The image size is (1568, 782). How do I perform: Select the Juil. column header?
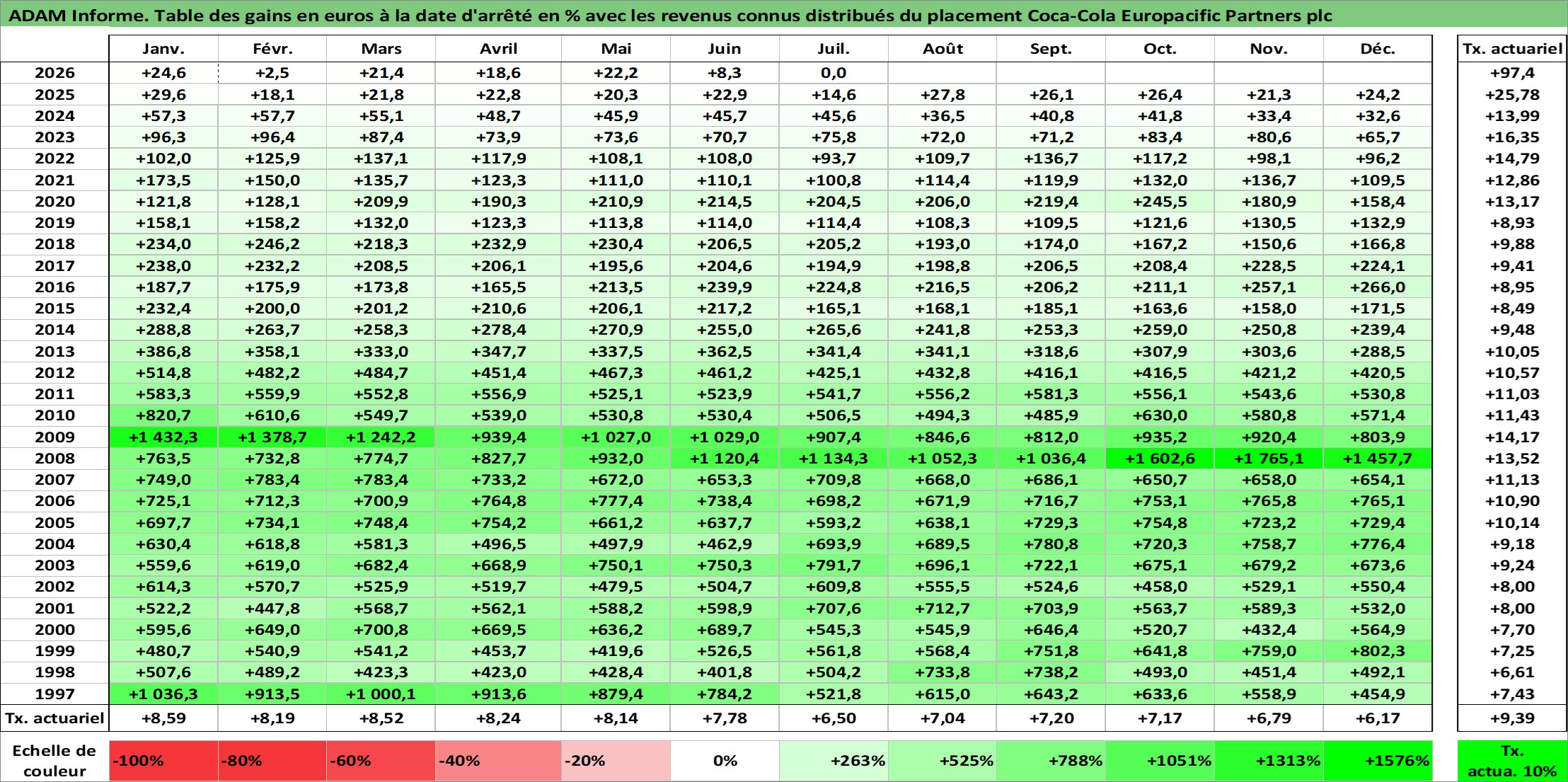click(834, 49)
